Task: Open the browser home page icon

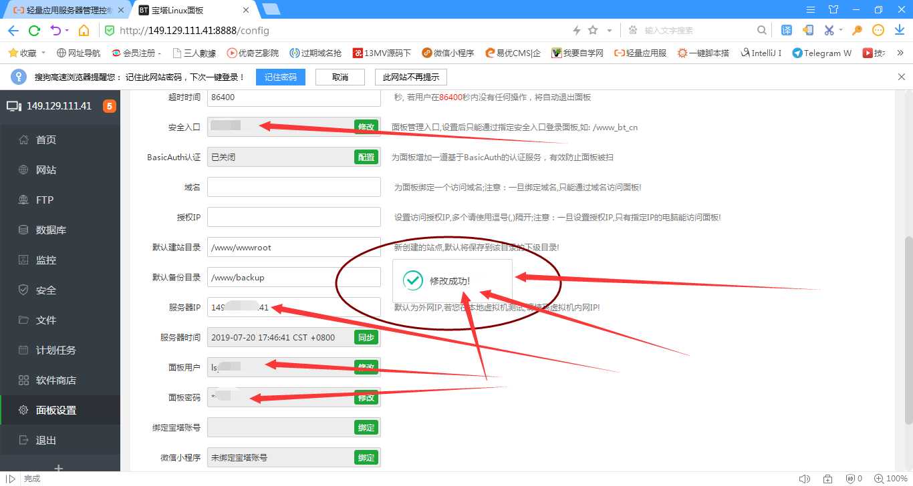Action: (x=84, y=30)
